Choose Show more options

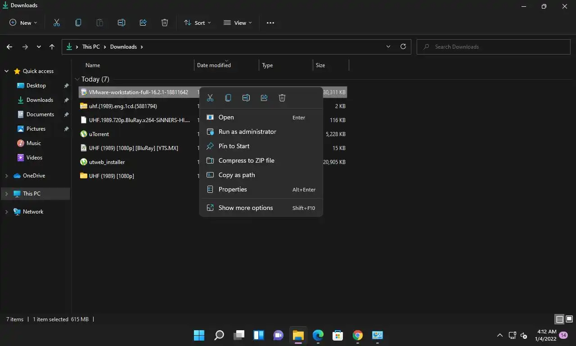coord(261,208)
